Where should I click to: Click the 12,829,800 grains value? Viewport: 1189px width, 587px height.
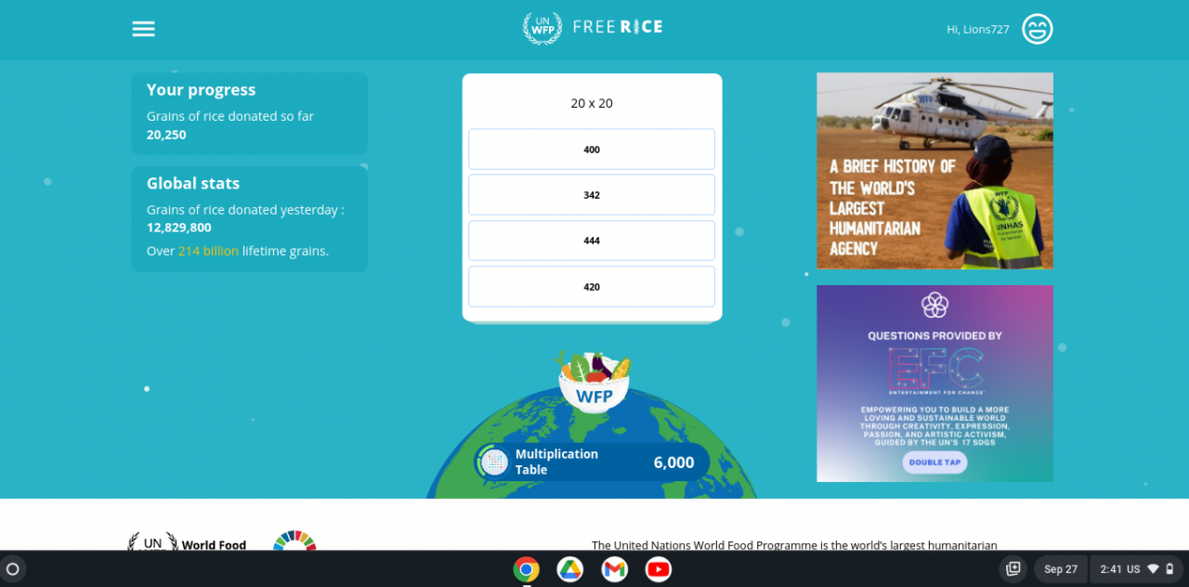point(179,228)
